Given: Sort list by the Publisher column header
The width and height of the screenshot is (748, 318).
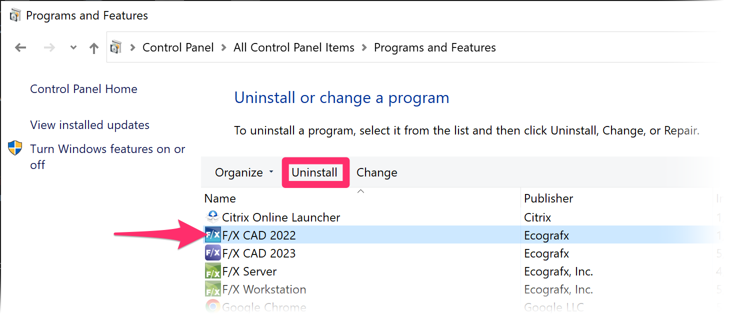Looking at the screenshot, I should pos(616,198).
